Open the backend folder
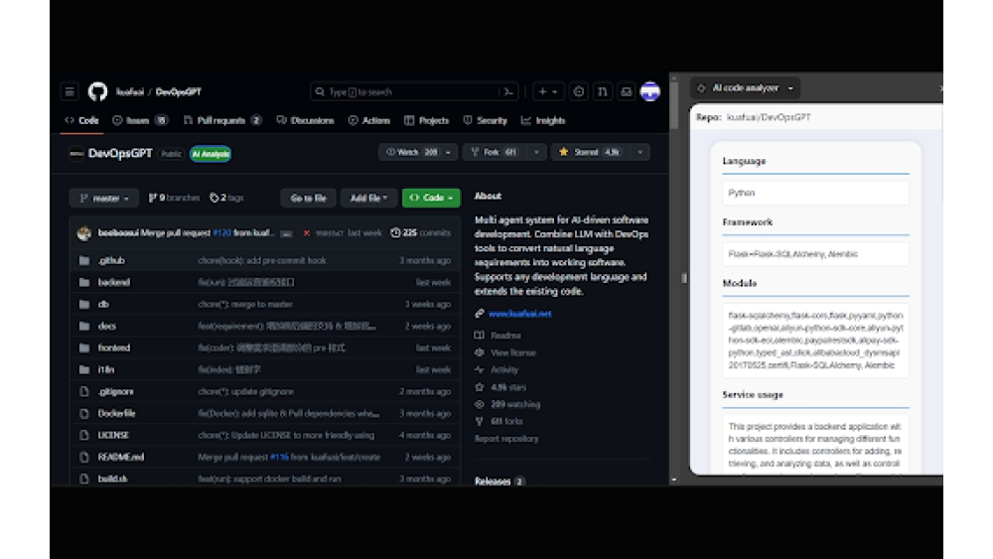 (x=114, y=282)
